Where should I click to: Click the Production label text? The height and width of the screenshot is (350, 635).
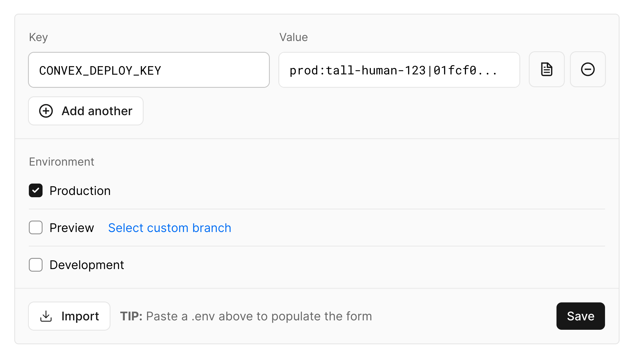[x=80, y=191]
